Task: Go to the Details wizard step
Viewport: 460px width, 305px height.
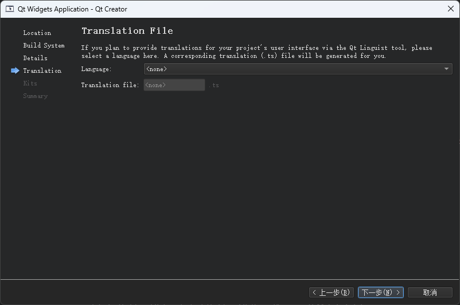Action: pos(35,58)
